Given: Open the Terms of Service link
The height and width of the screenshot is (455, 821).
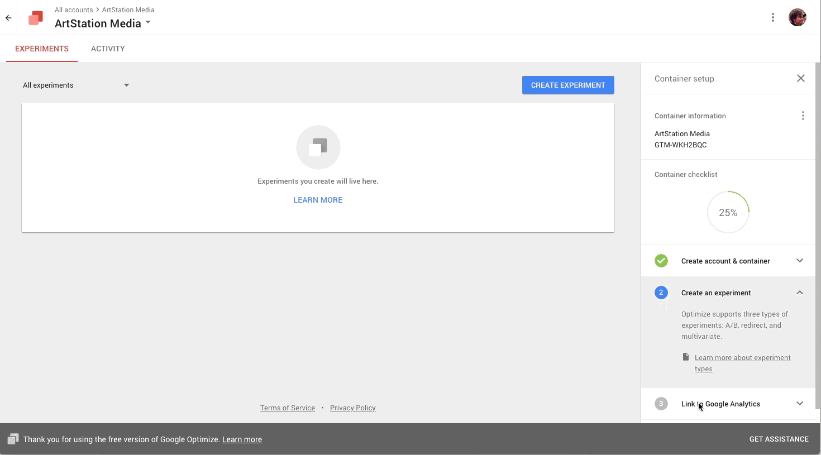Looking at the screenshot, I should (288, 408).
